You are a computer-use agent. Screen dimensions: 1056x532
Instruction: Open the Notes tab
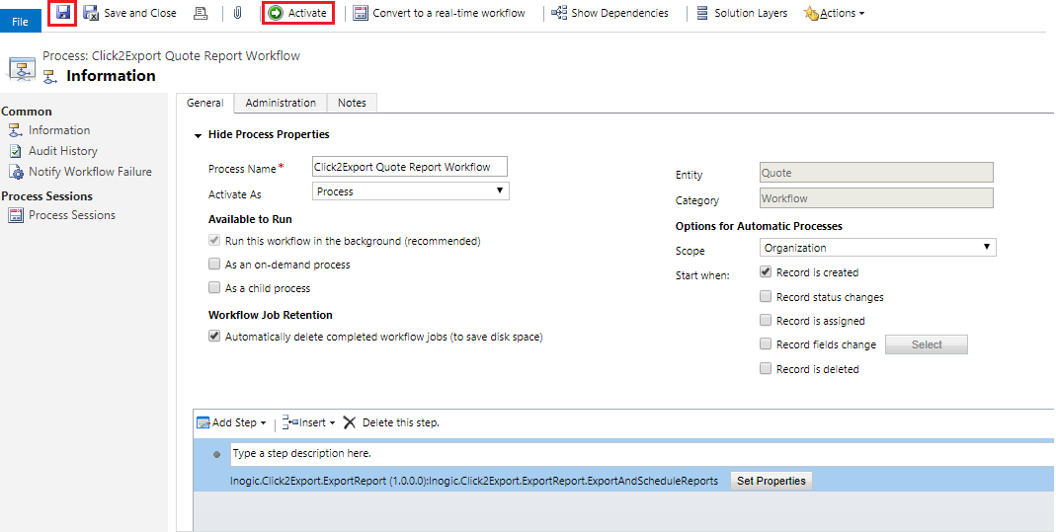(x=352, y=103)
